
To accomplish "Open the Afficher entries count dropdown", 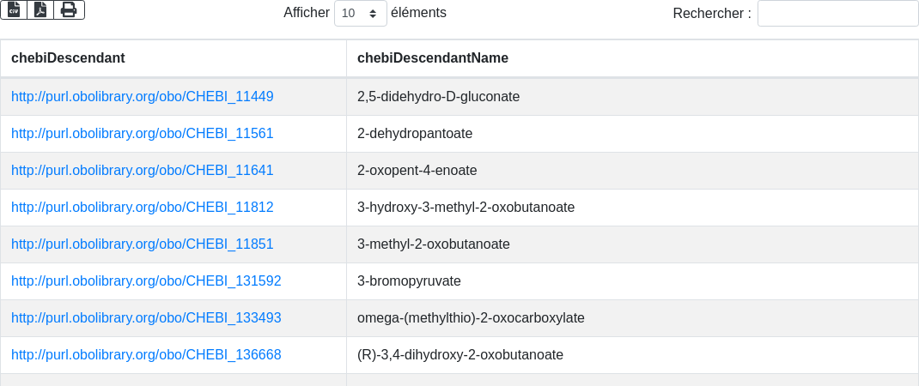I will (360, 14).
